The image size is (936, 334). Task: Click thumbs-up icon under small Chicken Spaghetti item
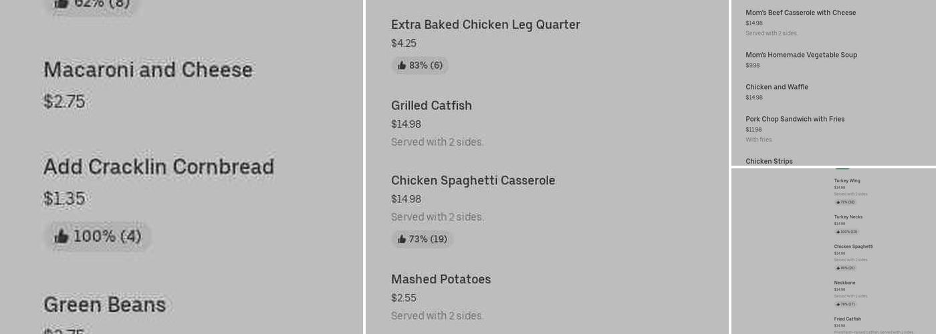click(838, 268)
